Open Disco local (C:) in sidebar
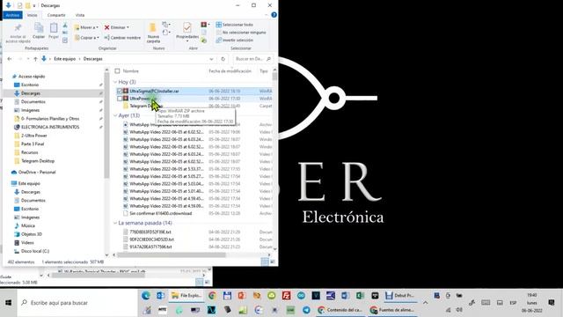 [35, 251]
